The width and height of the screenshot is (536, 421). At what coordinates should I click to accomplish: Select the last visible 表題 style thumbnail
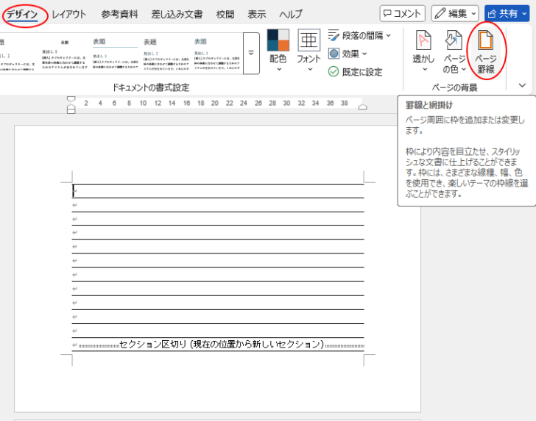(216, 54)
